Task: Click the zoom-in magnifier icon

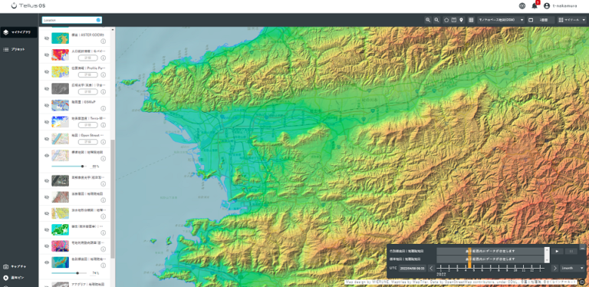Action: click(x=428, y=20)
